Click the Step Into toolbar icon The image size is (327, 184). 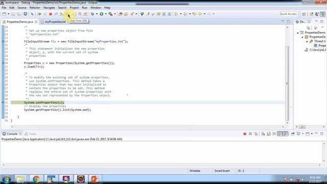tap(61, 14)
